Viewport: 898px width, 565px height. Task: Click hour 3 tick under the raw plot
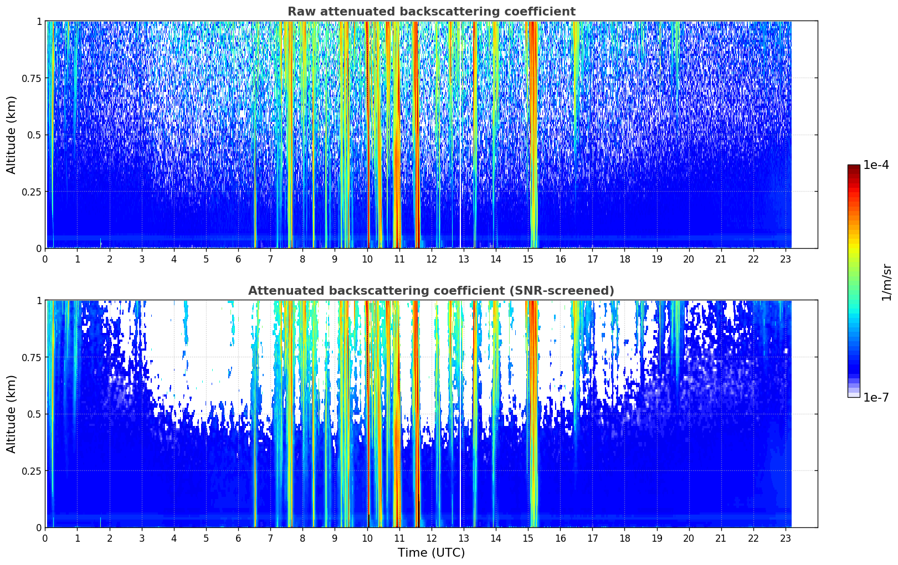tap(142, 259)
